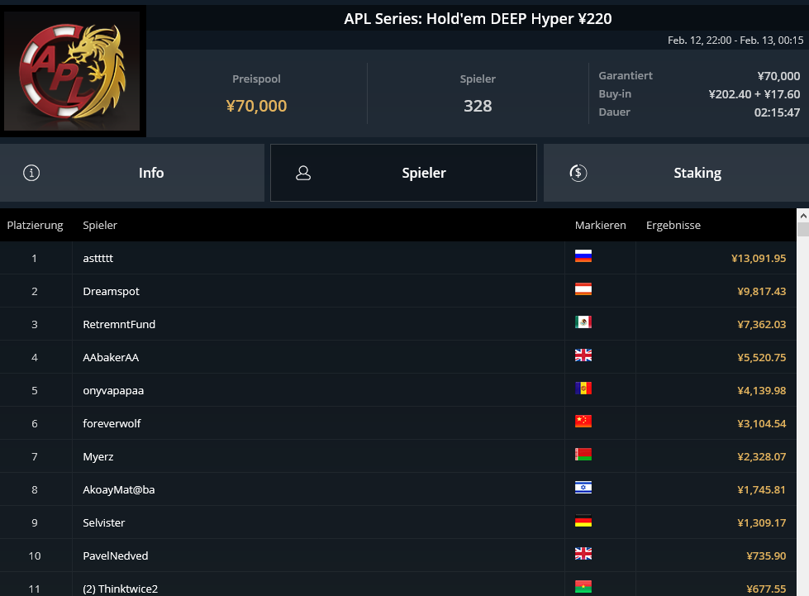The image size is (809, 596).
Task: Click the Andorra flag next to onyvapapaa
Action: (583, 388)
